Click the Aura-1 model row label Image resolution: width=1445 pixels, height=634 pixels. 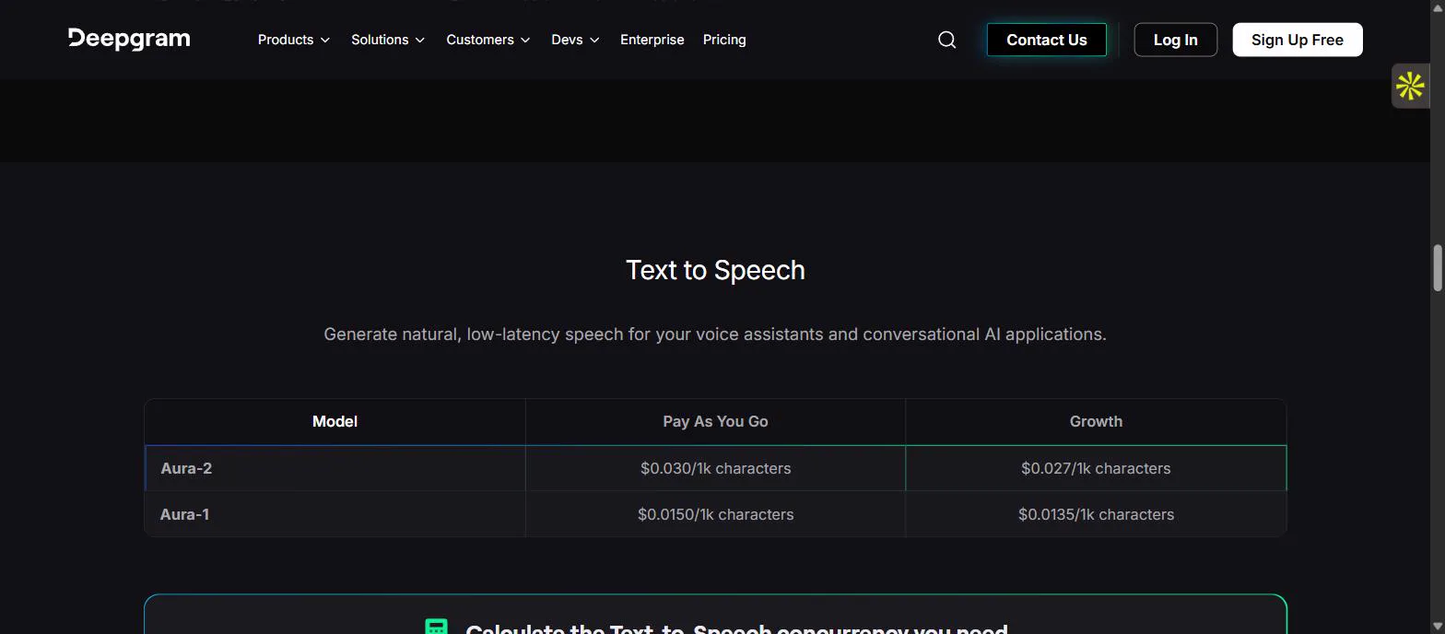(184, 514)
